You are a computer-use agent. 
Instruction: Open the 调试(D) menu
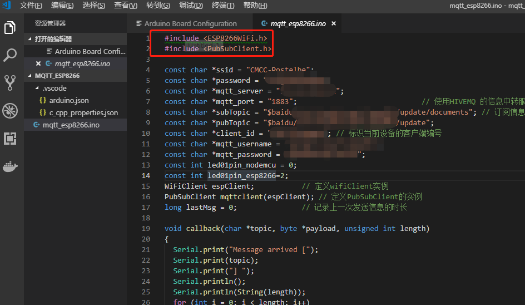tap(191, 6)
